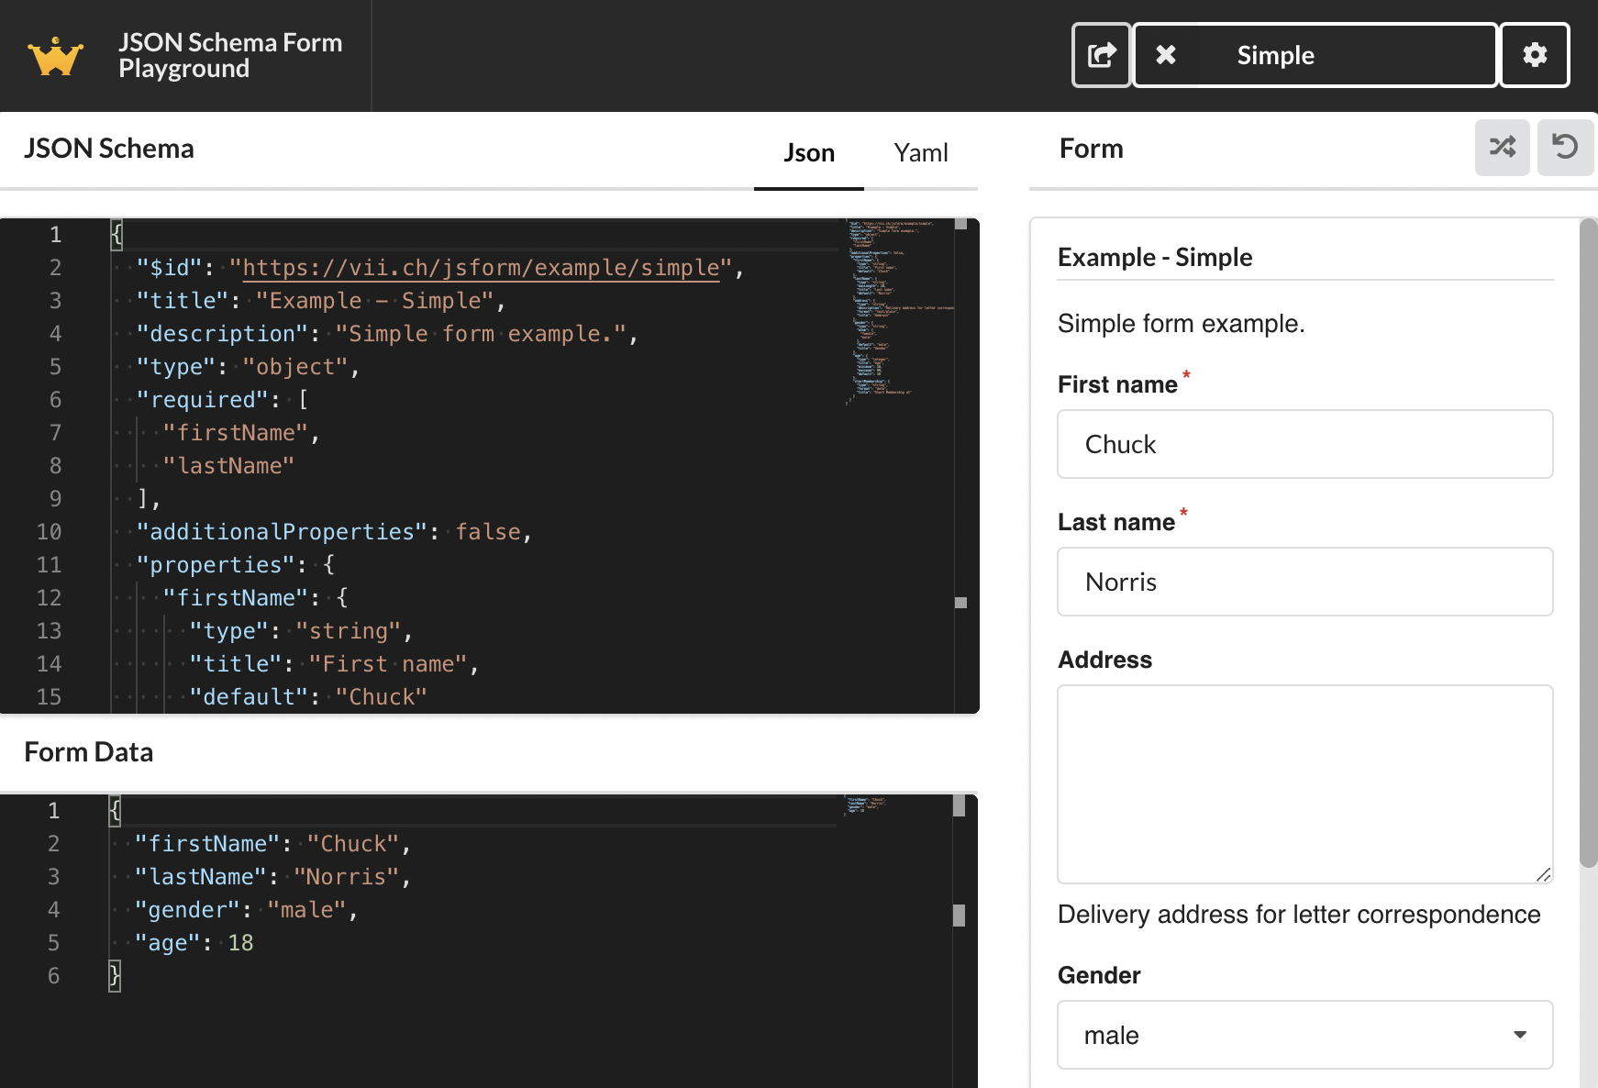Focus the Last name input field
This screenshot has width=1598, height=1088.
[1304, 582]
